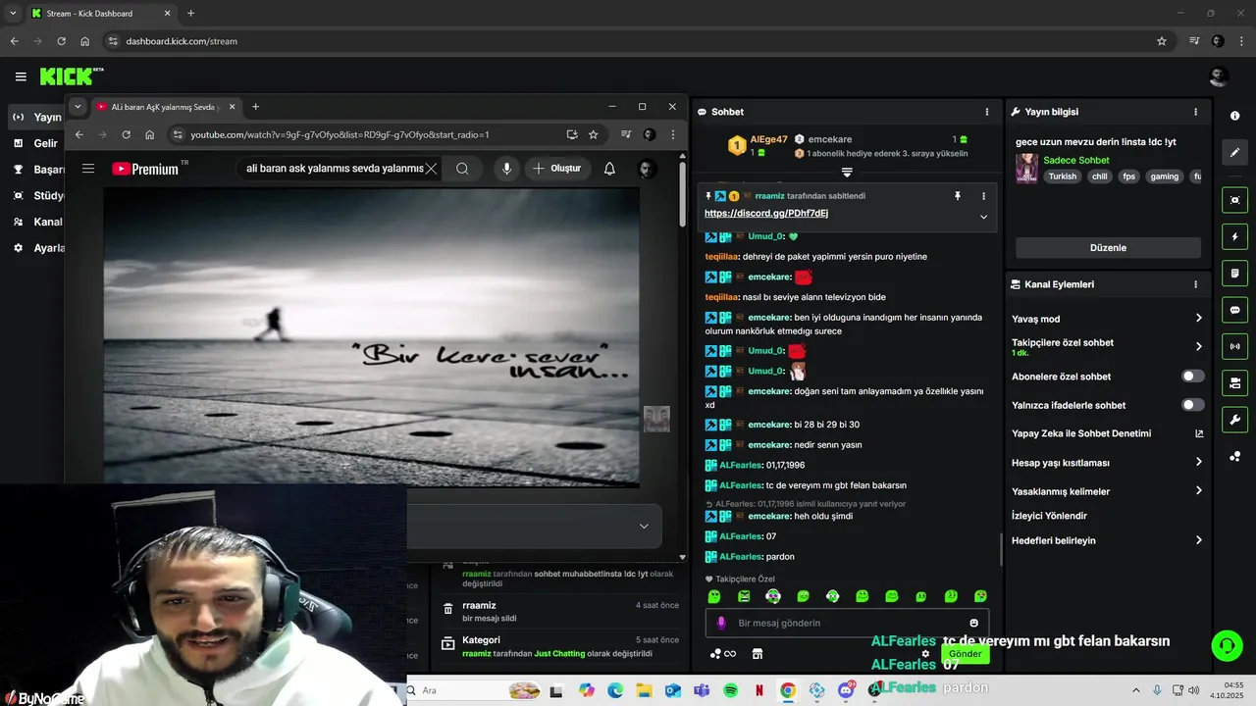Click the notes document icon in right rail

coord(1234,273)
